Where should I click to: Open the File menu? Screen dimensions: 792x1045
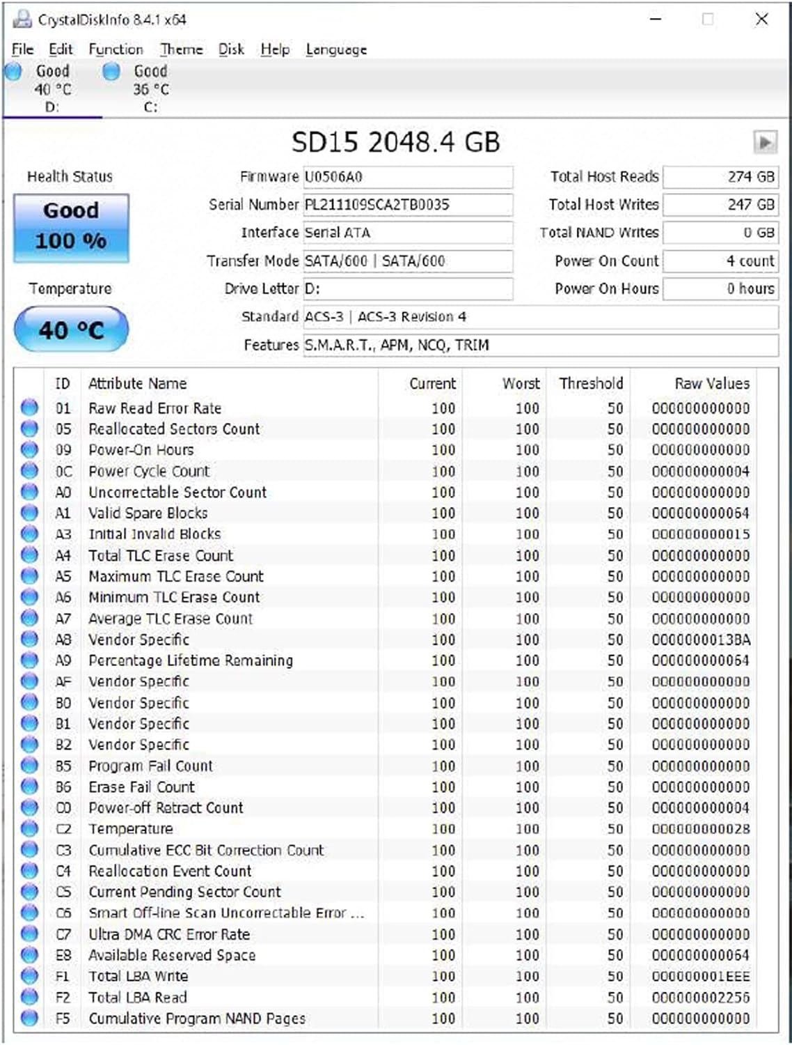tap(22, 49)
